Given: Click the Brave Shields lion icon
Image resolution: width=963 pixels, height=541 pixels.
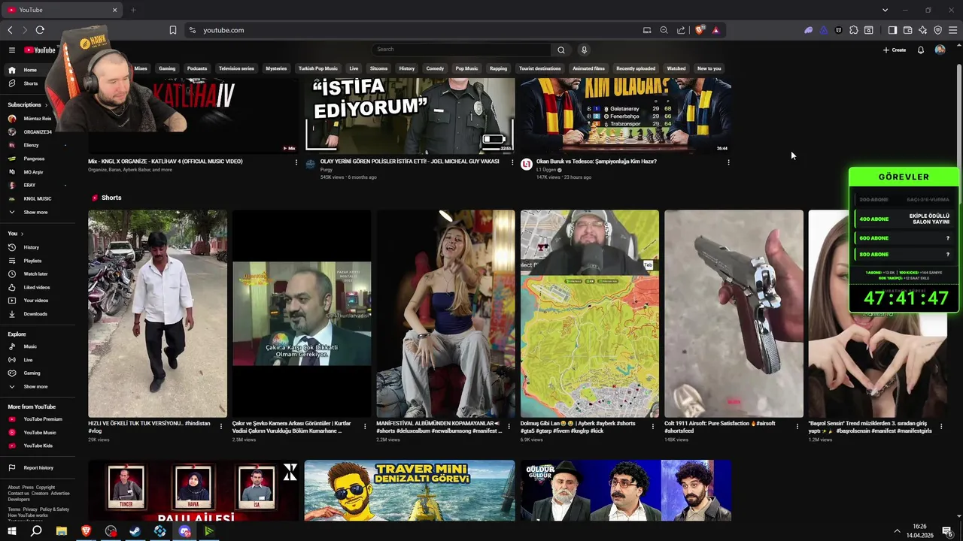Looking at the screenshot, I should click(x=700, y=30).
